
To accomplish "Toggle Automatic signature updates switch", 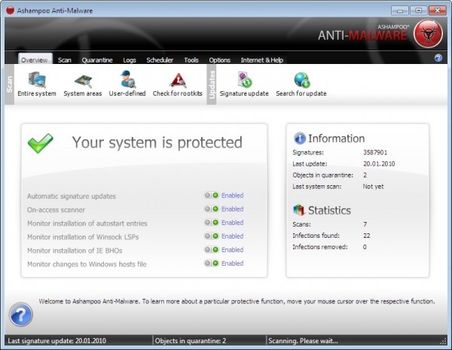I will (212, 195).
